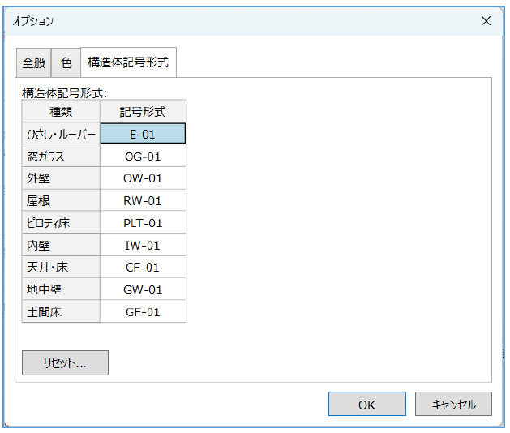The image size is (510, 433).
Task: Edit the OW-01 cell for 外壁
Action: tap(143, 178)
